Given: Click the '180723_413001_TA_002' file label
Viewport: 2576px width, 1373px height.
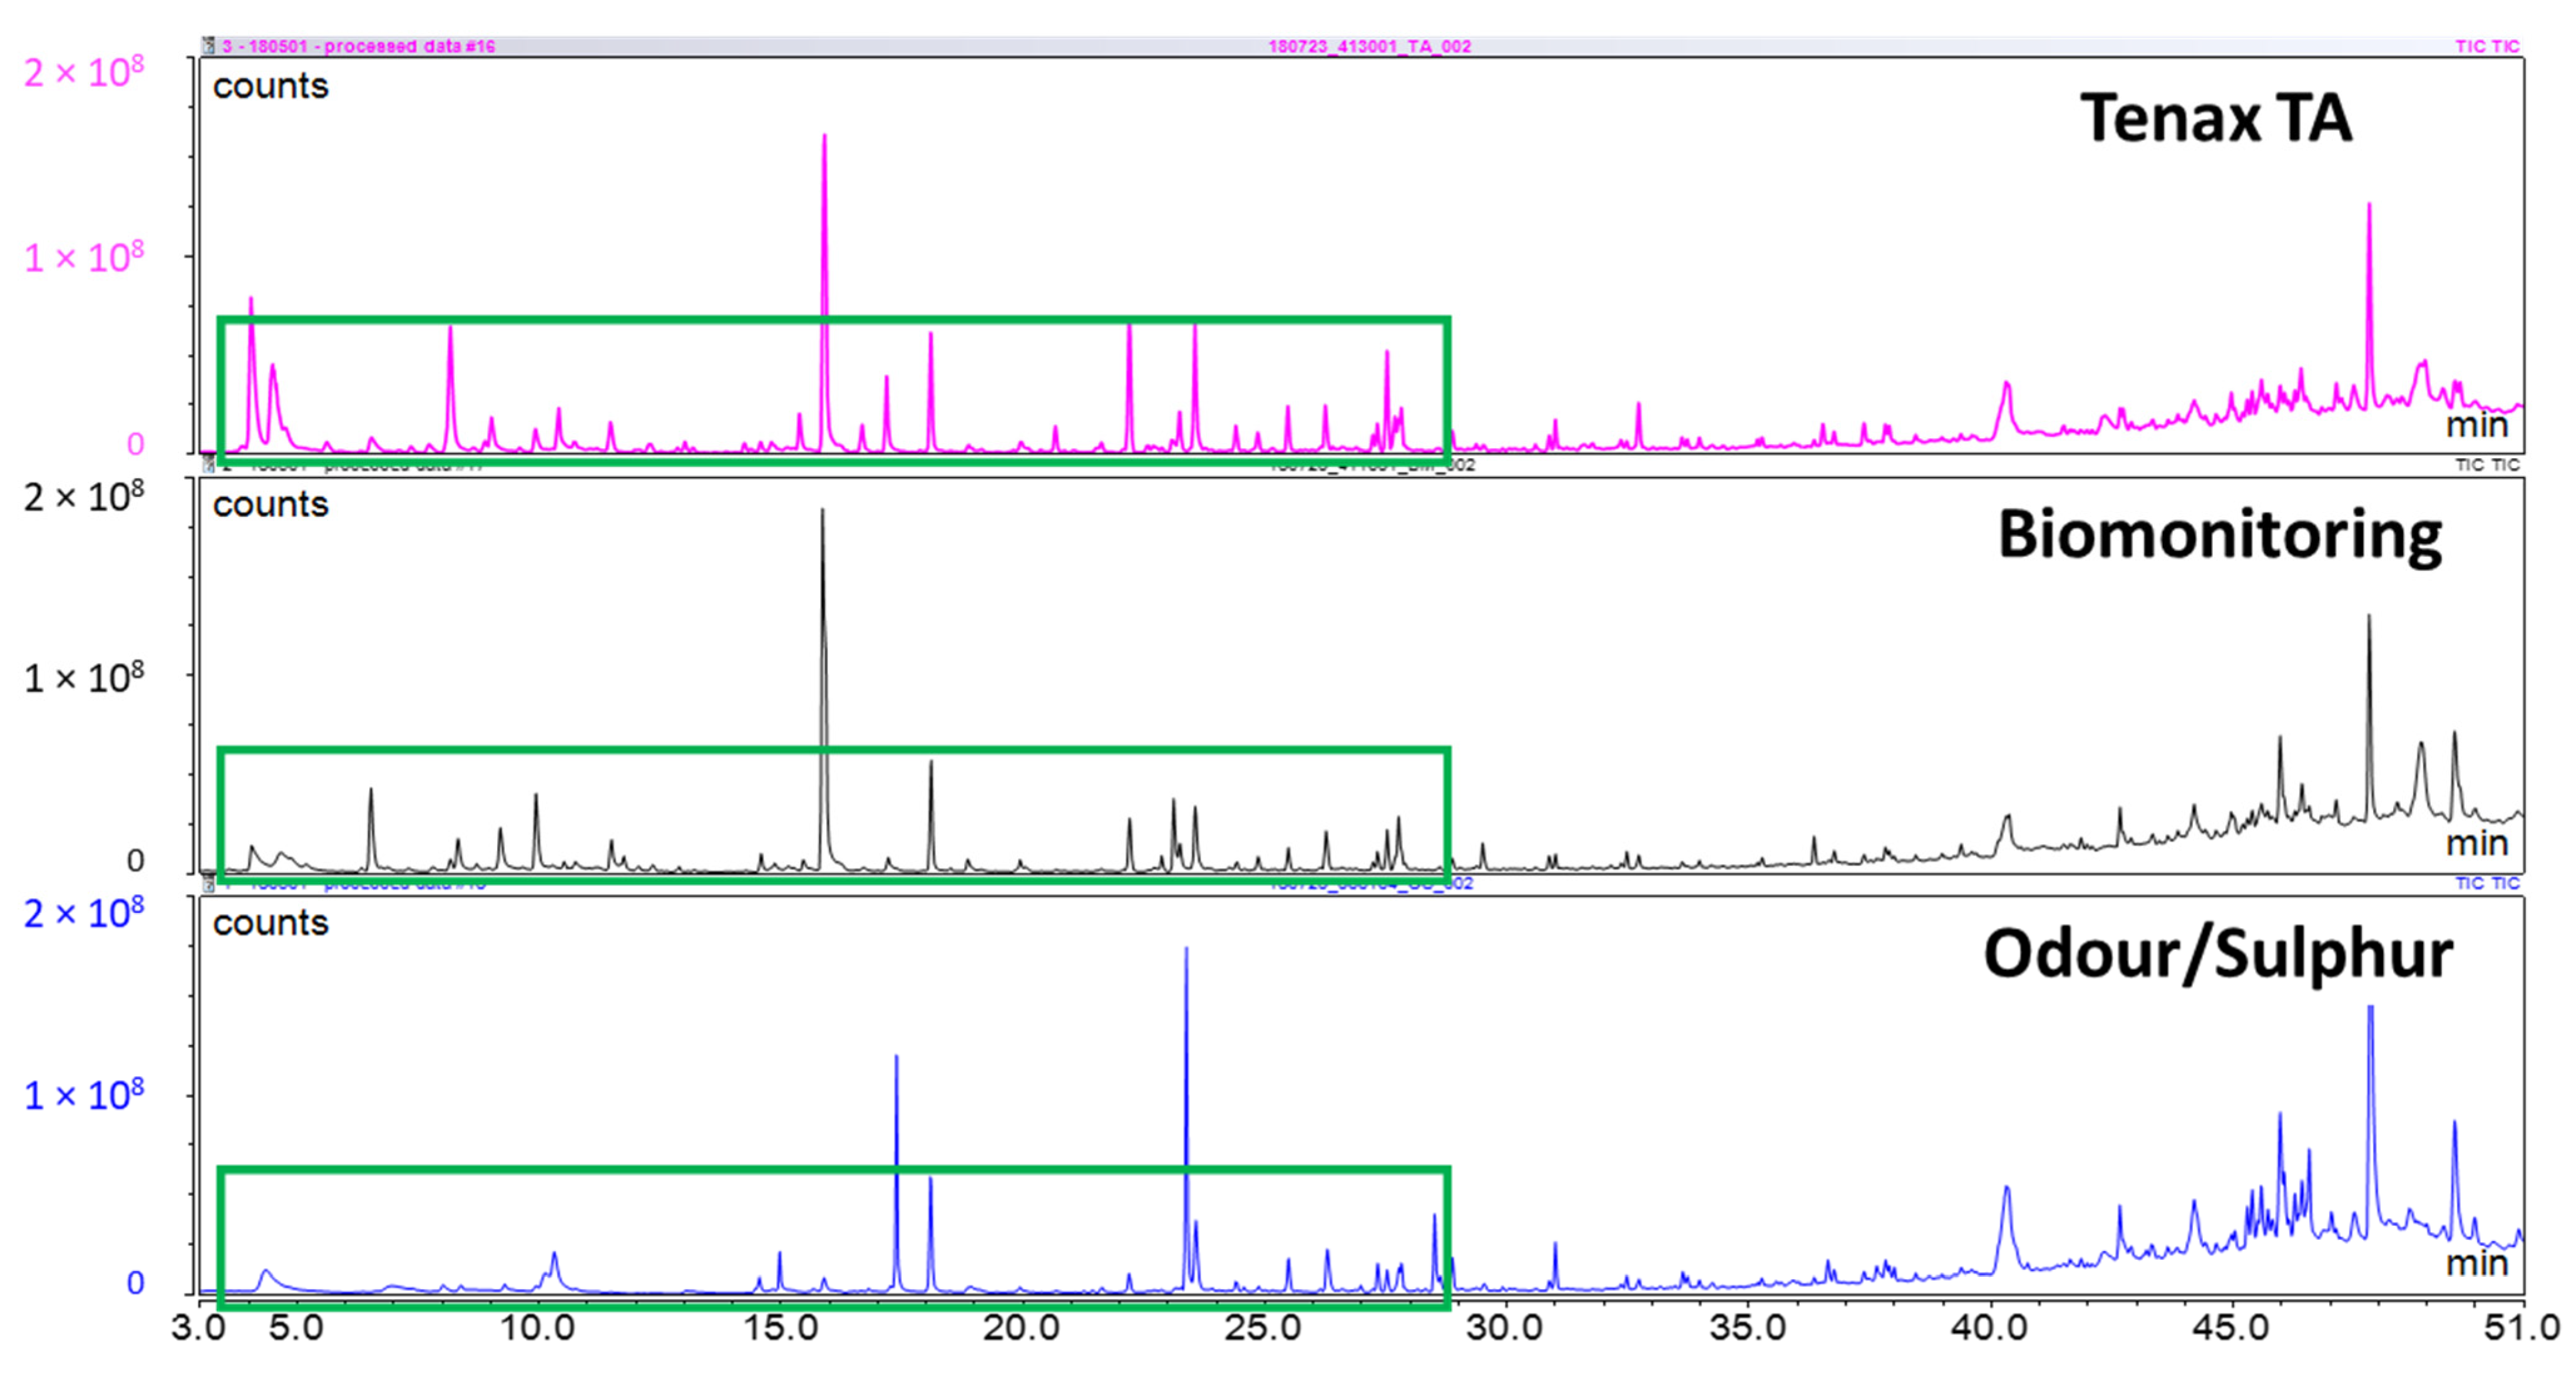Looking at the screenshot, I should coord(1369,46).
